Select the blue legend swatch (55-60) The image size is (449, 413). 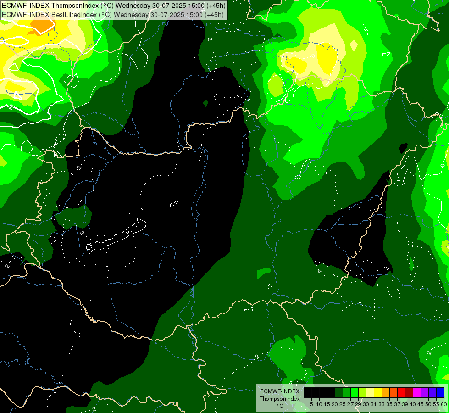click(x=440, y=392)
